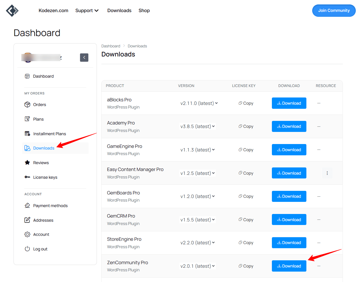This screenshot has width=358, height=282.
Task: Open the Kodezen.com nav link
Action: tap(53, 10)
